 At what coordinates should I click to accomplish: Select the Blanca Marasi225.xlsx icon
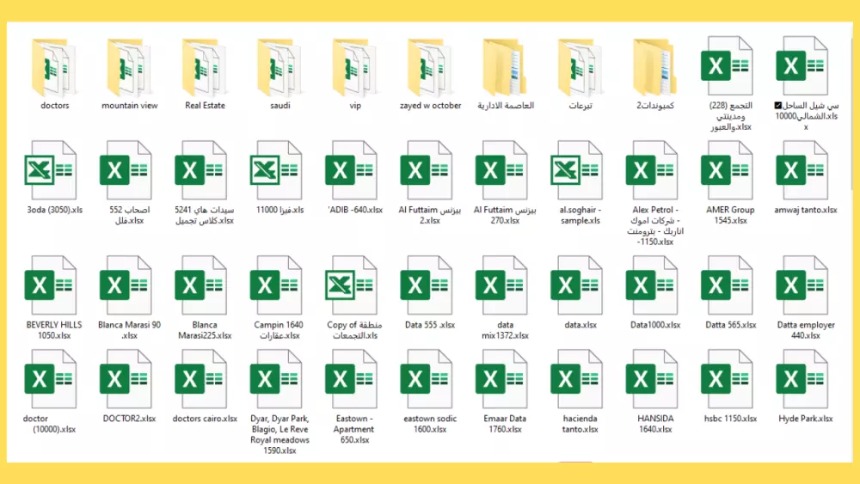click(200, 285)
